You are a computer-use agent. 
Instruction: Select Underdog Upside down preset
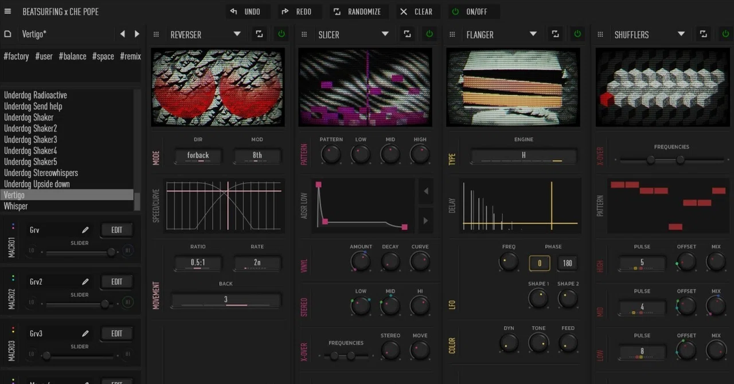point(37,184)
